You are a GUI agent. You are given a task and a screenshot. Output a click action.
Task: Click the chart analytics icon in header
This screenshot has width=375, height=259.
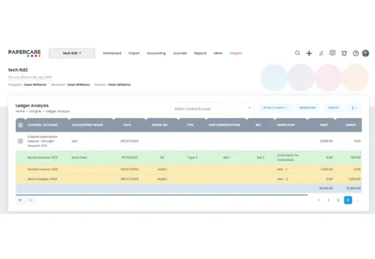pos(321,53)
